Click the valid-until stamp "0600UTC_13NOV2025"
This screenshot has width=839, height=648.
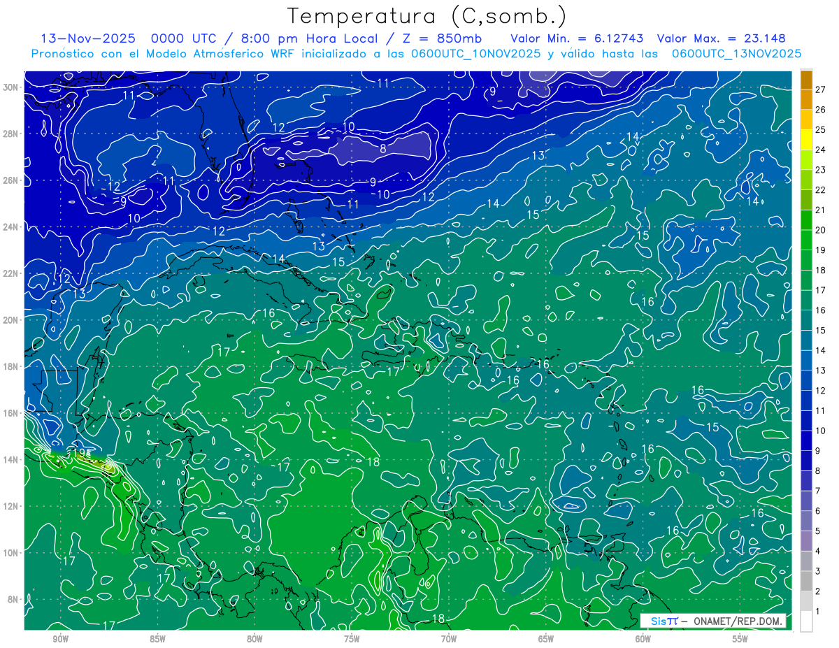point(736,54)
